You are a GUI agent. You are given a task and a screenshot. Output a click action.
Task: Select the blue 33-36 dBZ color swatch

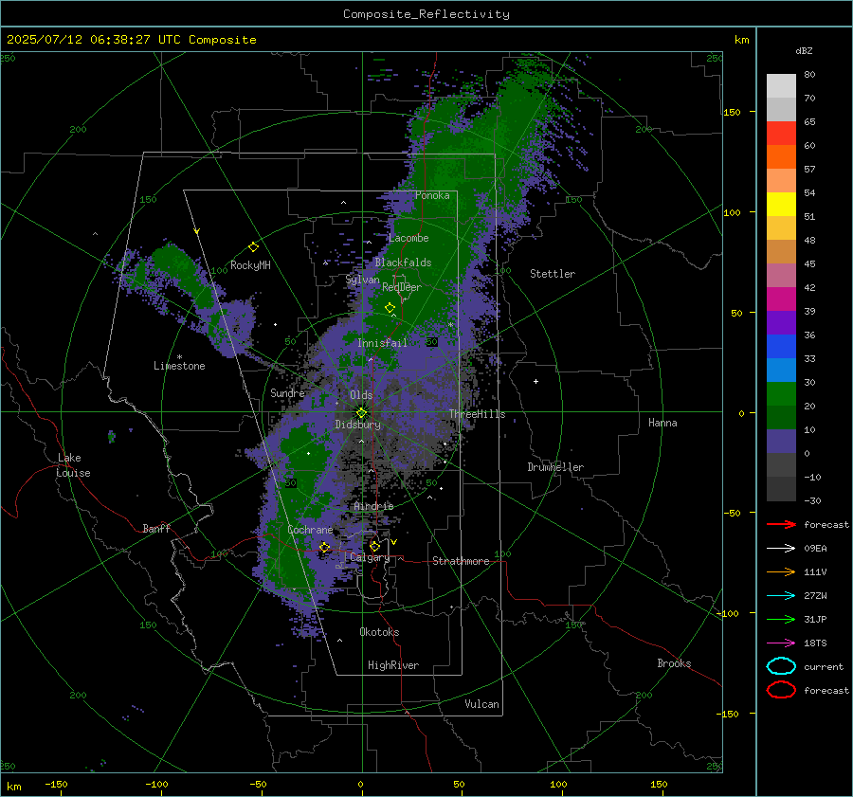pyautogui.click(x=781, y=347)
